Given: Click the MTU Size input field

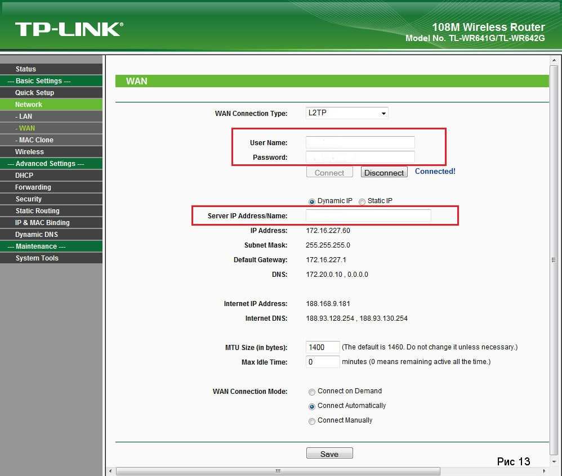Looking at the screenshot, I should 323,347.
